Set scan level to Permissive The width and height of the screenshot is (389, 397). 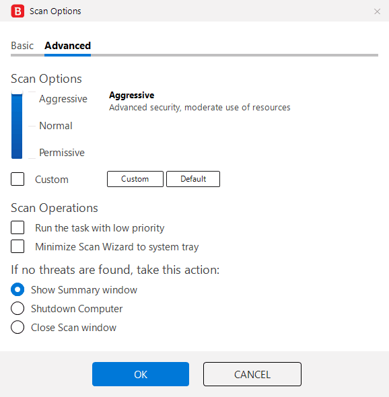click(x=62, y=153)
